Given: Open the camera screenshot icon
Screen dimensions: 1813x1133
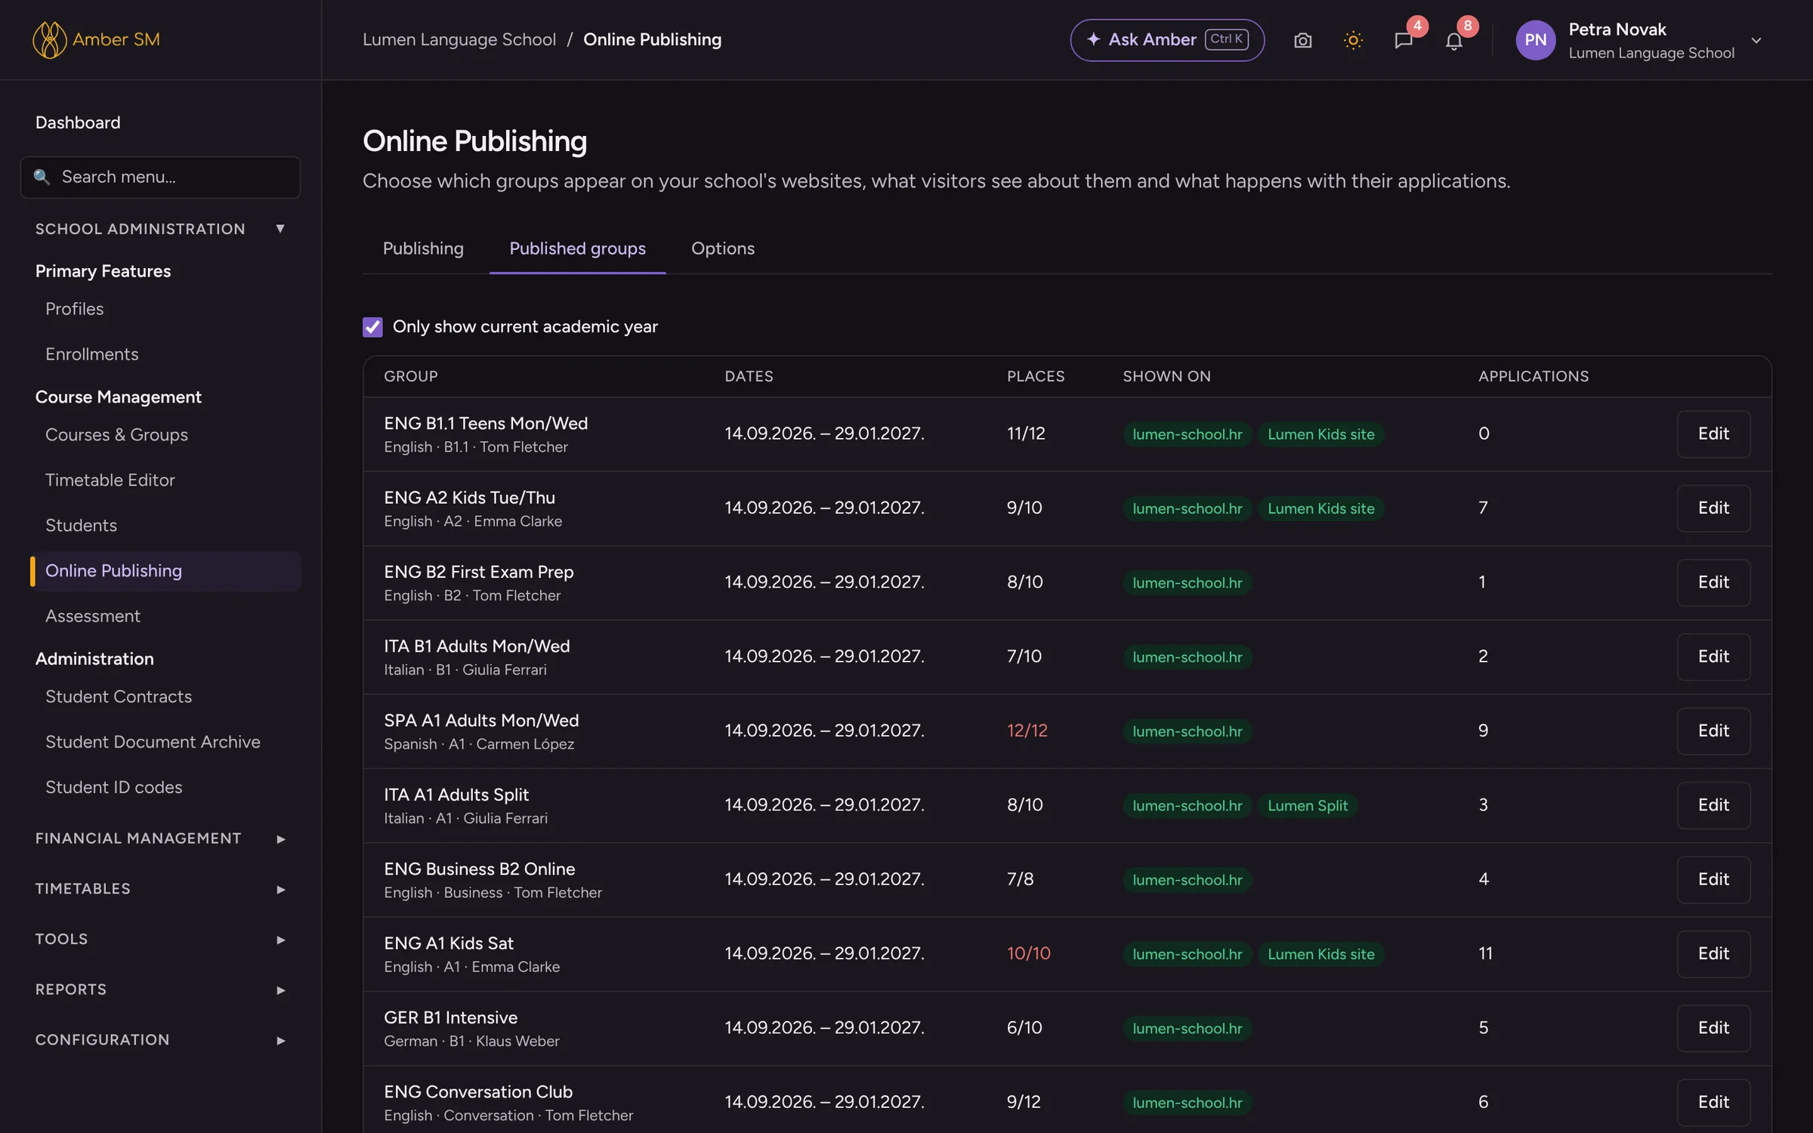Looking at the screenshot, I should point(1302,40).
